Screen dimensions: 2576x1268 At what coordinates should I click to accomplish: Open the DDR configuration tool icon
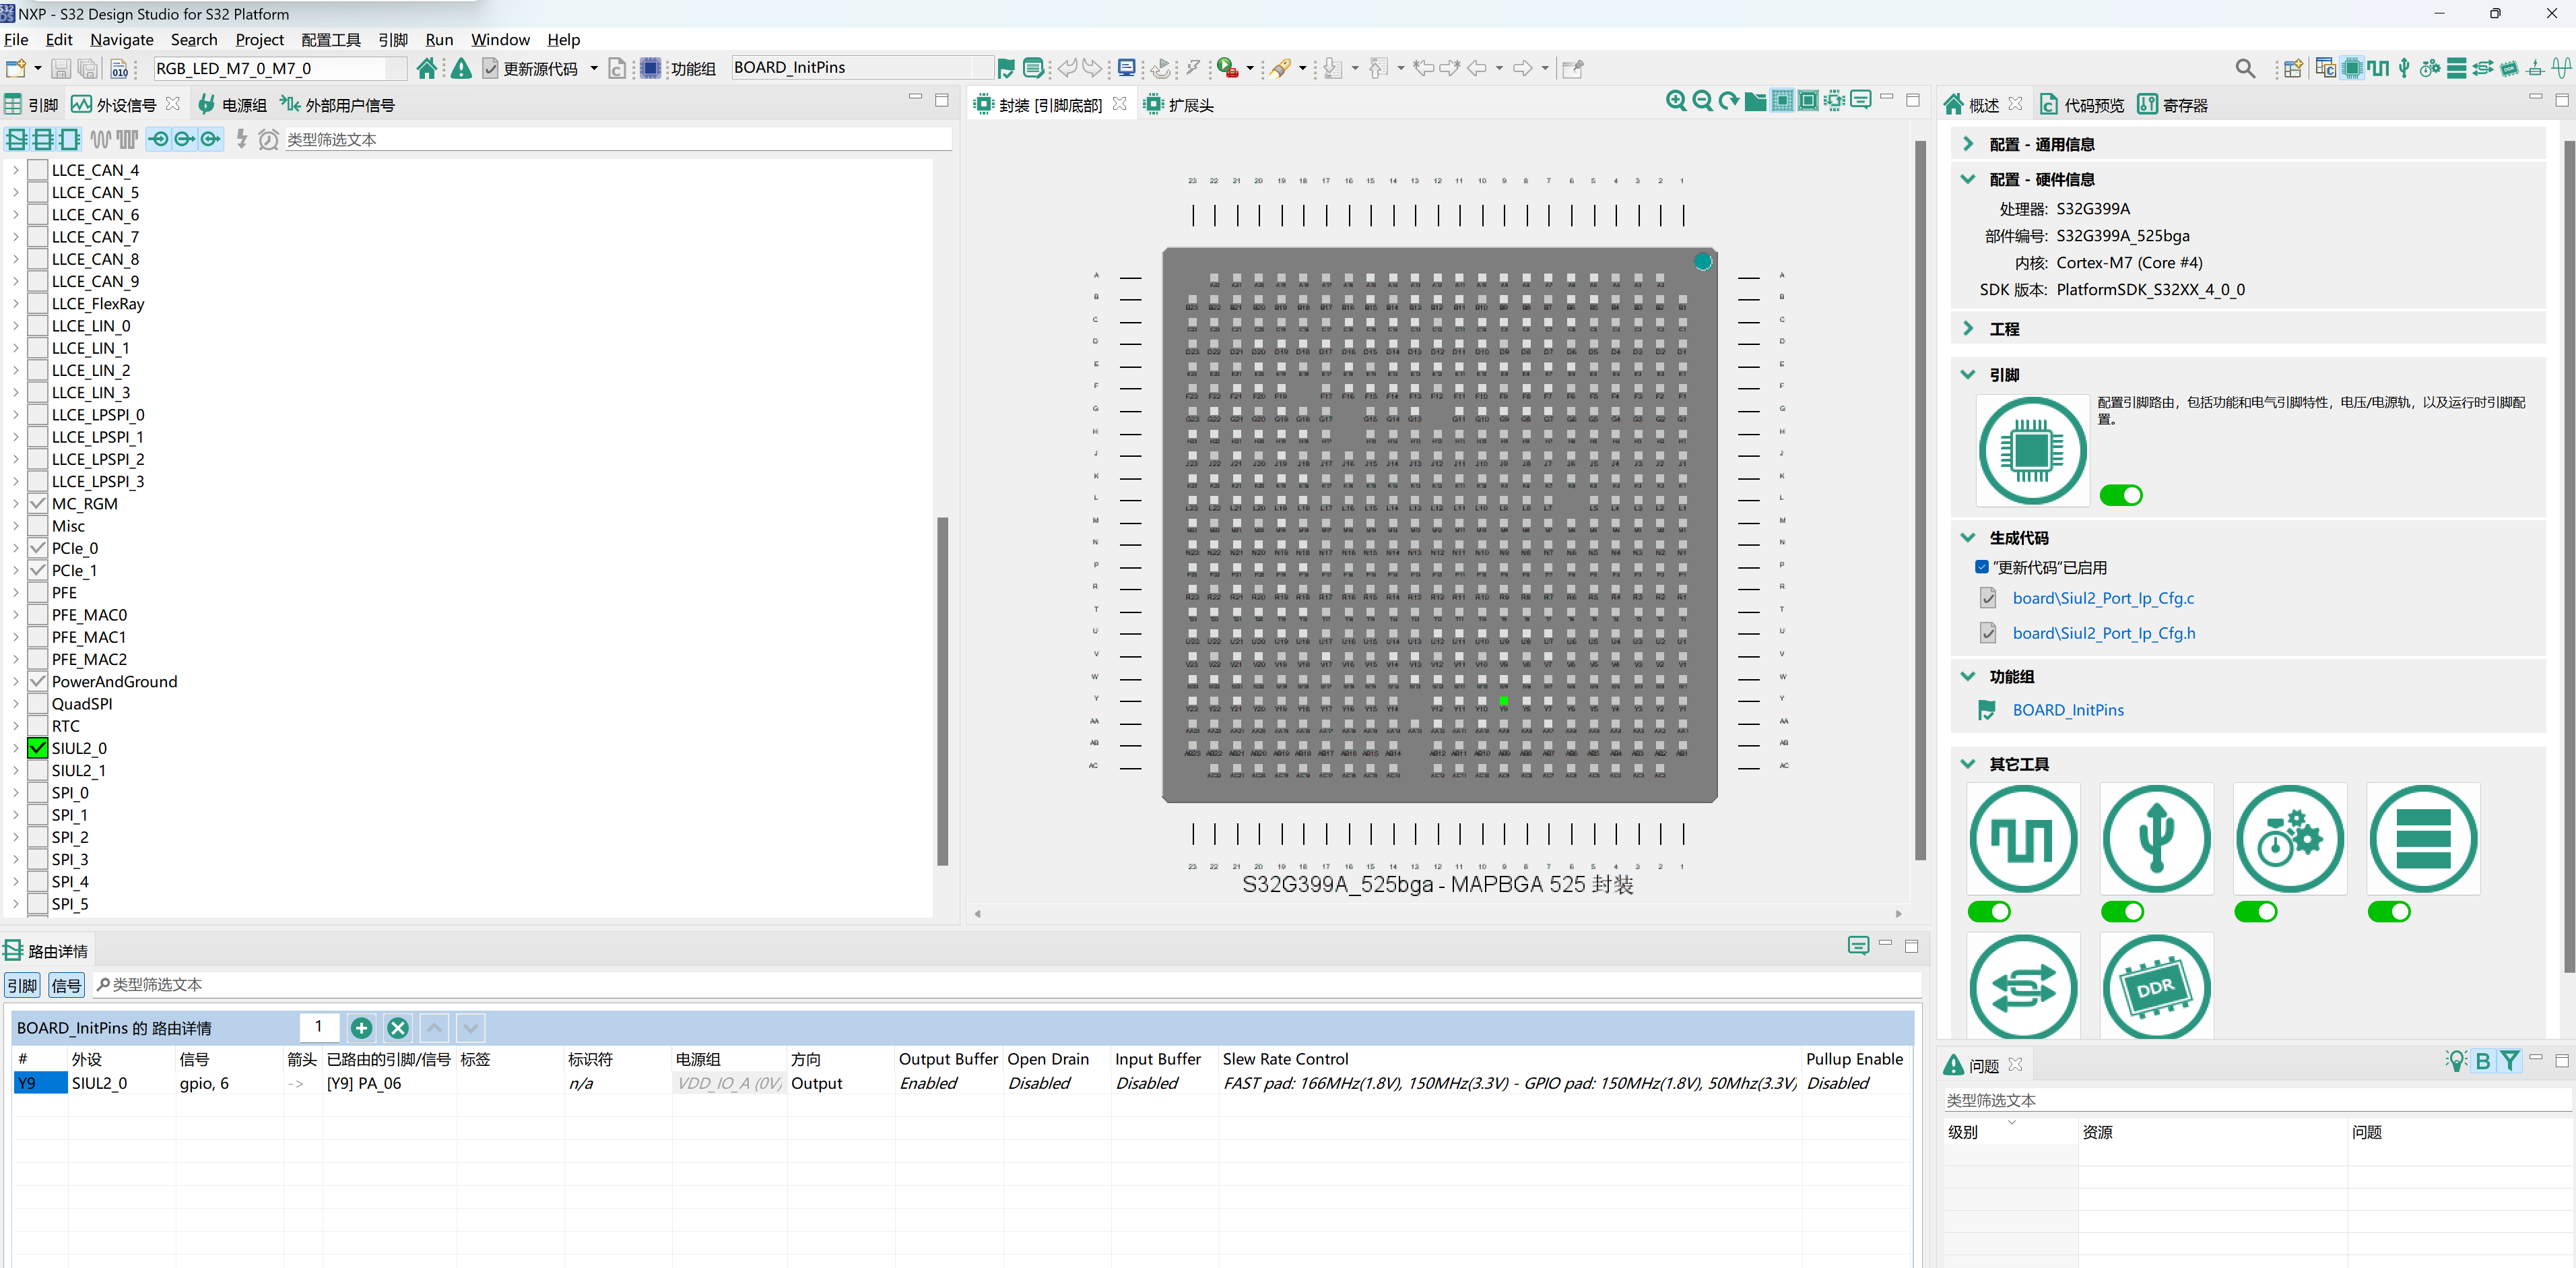click(2156, 987)
